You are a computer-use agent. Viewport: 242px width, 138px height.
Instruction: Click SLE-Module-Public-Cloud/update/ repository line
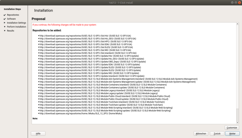(x=104, y=99)
